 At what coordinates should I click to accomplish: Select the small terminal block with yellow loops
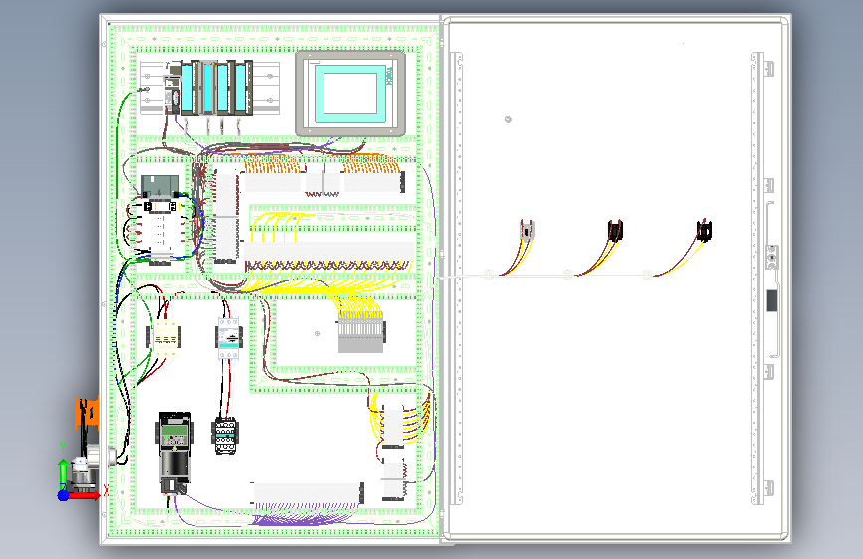393,426
